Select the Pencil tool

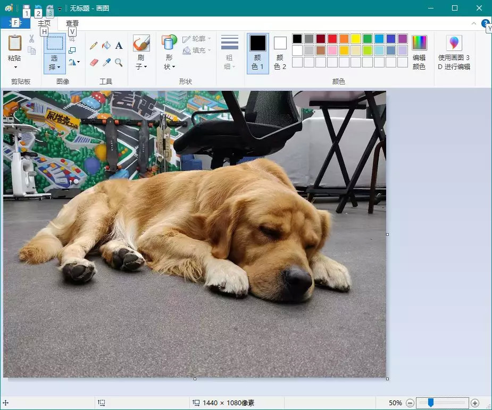[94, 46]
